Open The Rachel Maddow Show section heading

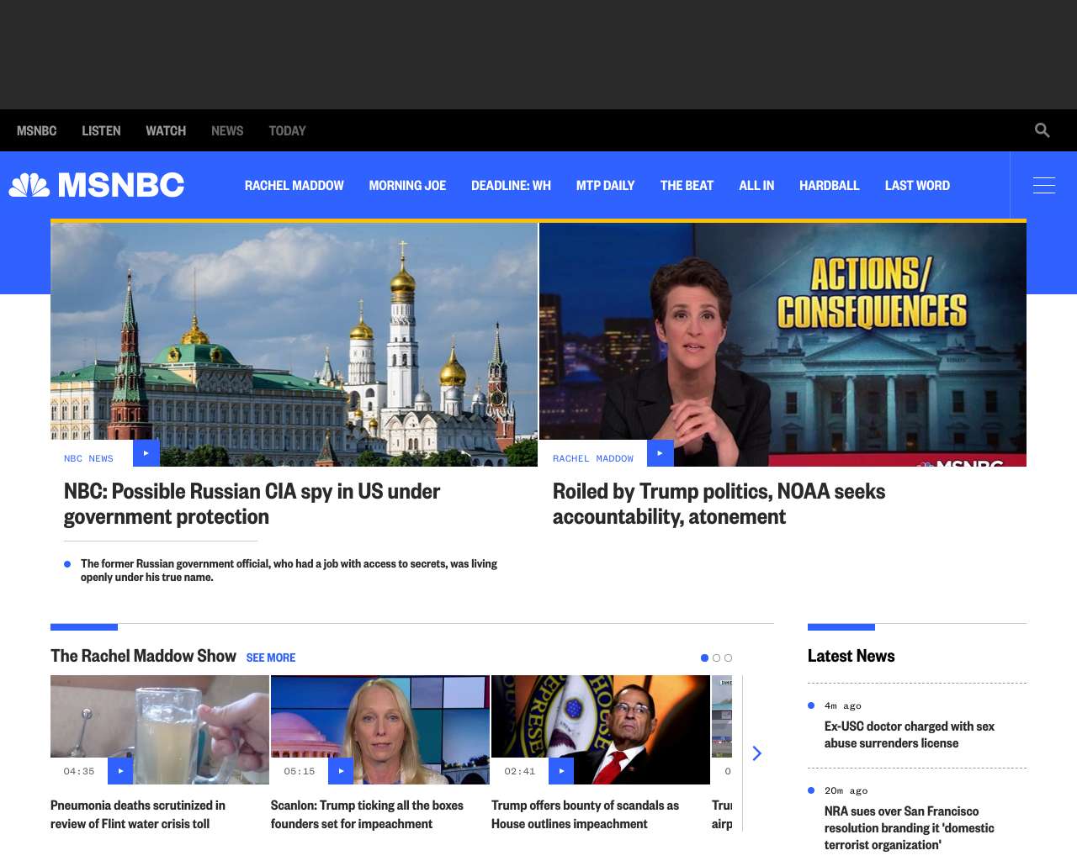coord(143,656)
